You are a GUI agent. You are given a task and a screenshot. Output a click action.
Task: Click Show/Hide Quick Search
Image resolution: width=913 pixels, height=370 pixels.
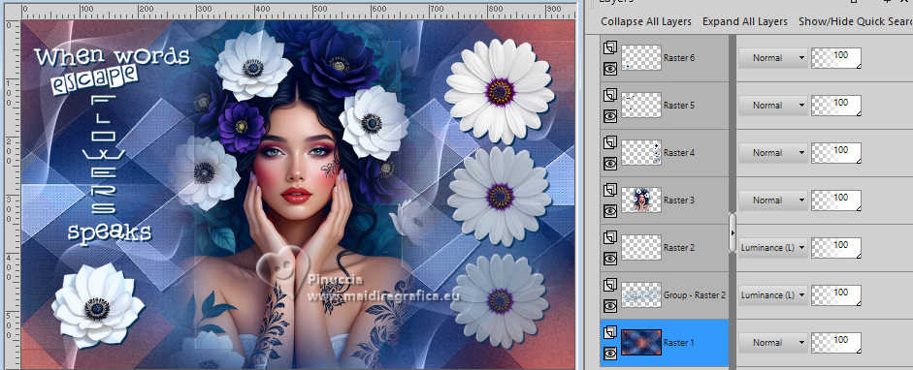coord(856,21)
